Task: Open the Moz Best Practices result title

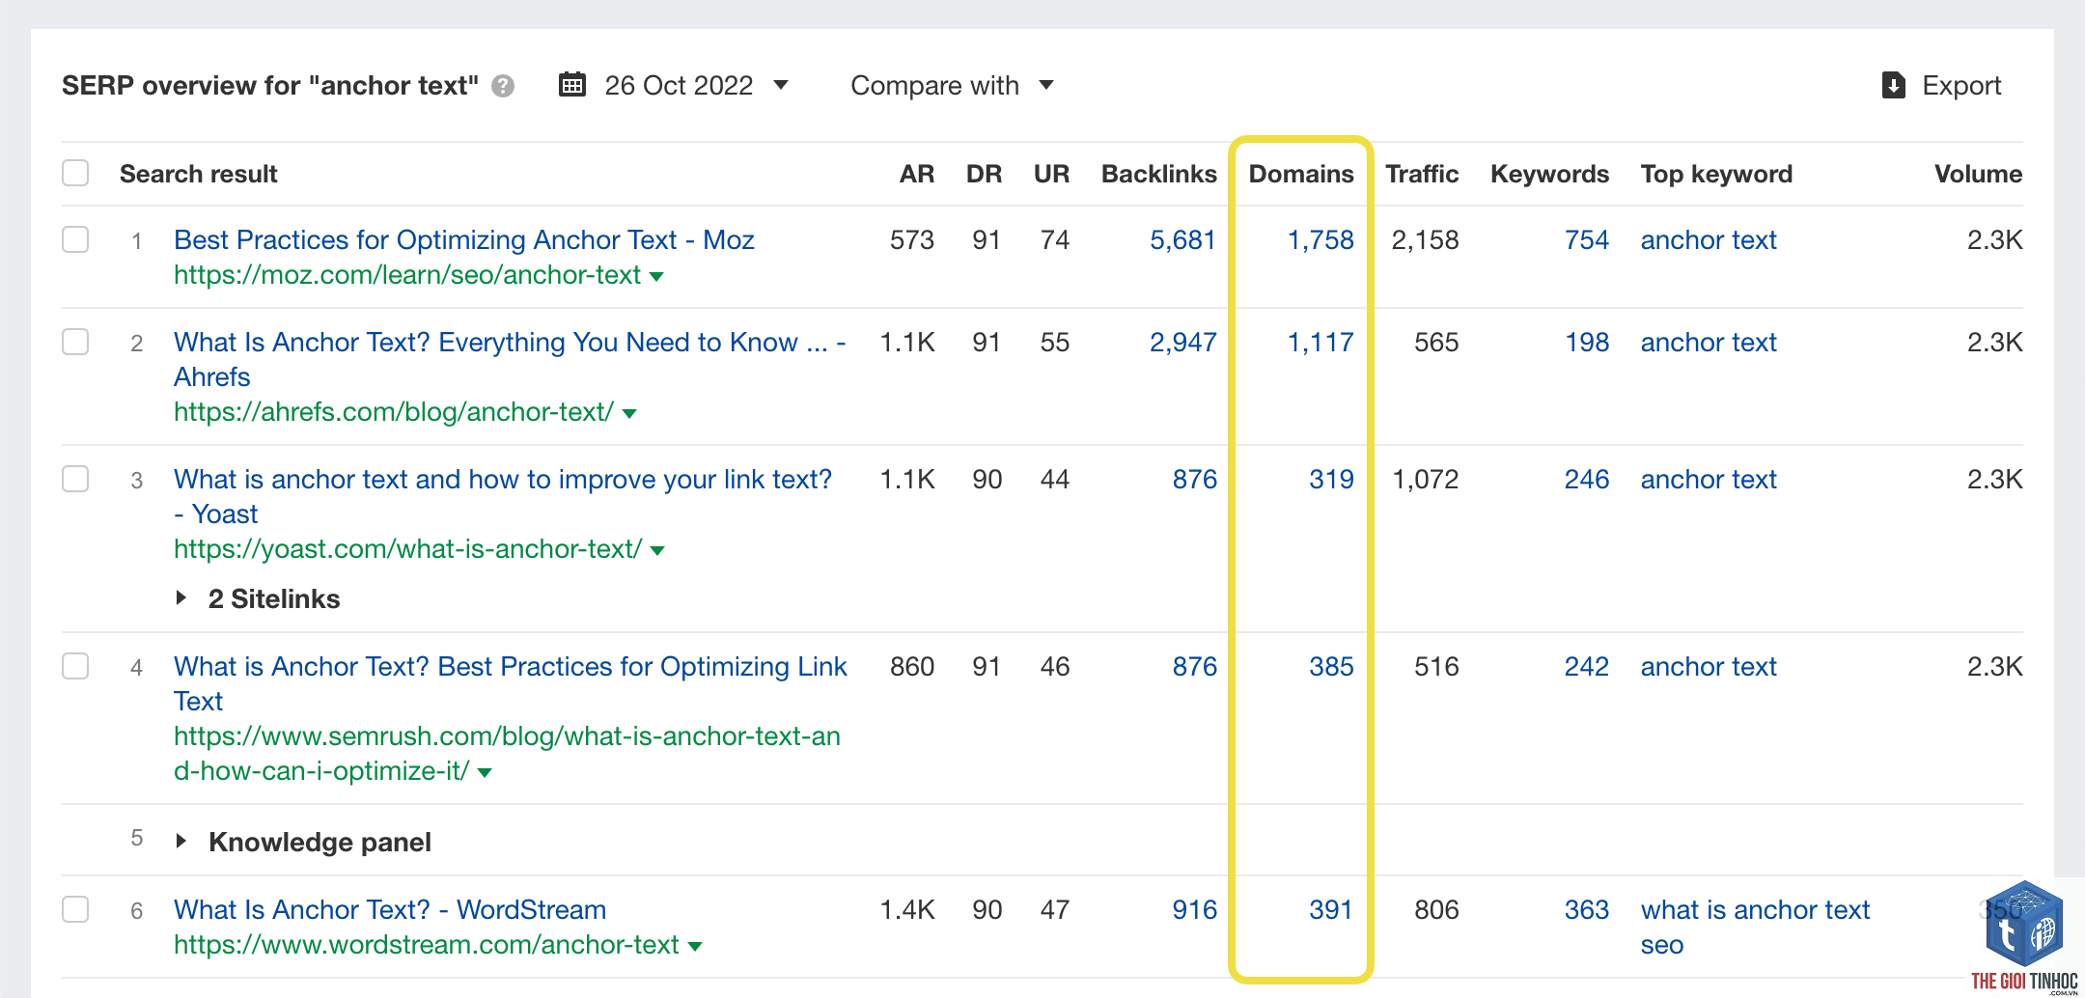Action: click(x=464, y=239)
